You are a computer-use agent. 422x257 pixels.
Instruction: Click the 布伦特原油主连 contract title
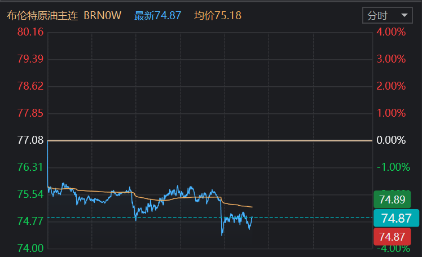pos(42,16)
